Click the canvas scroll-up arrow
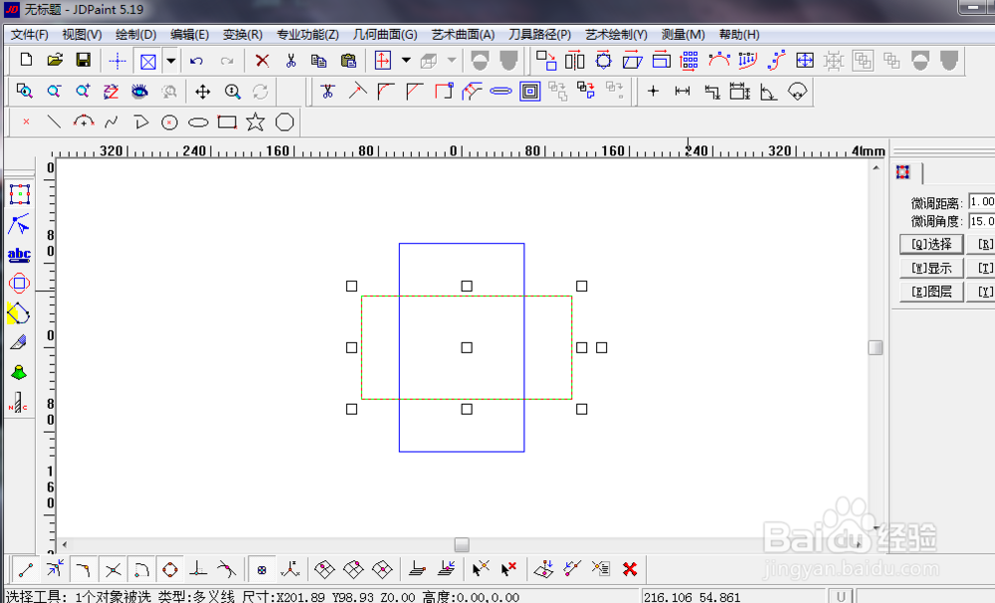Viewport: 995px width, 603px height. (876, 168)
